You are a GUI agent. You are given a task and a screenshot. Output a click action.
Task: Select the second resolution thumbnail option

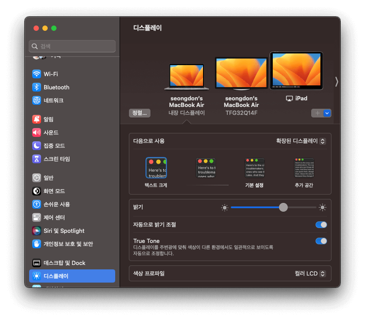206,168
